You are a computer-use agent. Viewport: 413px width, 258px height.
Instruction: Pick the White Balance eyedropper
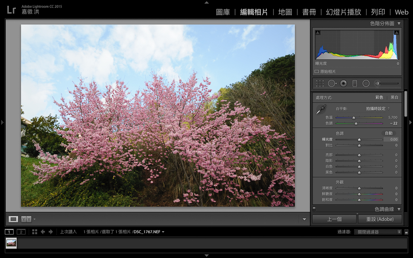point(321,109)
